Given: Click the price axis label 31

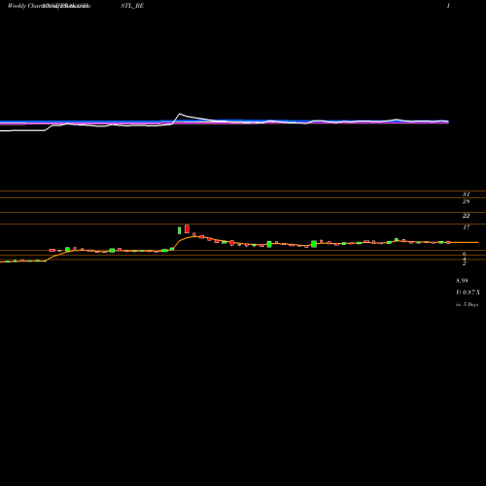Looking at the screenshot, I should [x=466, y=194].
